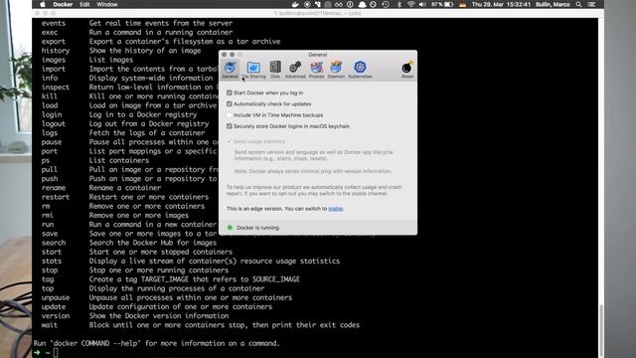Open the Docker menu in menu bar
This screenshot has width=636, height=358.
tap(63, 4)
